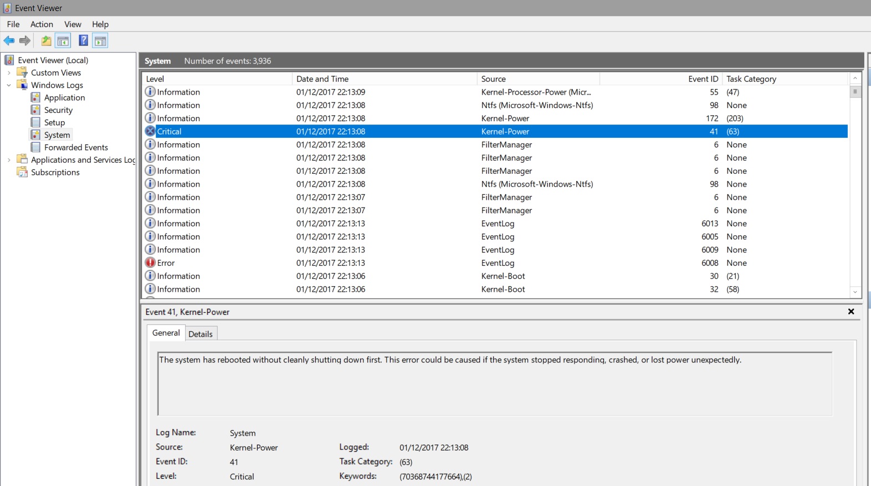Click the blue Help question mark icon
This screenshot has height=486, width=871.
point(83,40)
